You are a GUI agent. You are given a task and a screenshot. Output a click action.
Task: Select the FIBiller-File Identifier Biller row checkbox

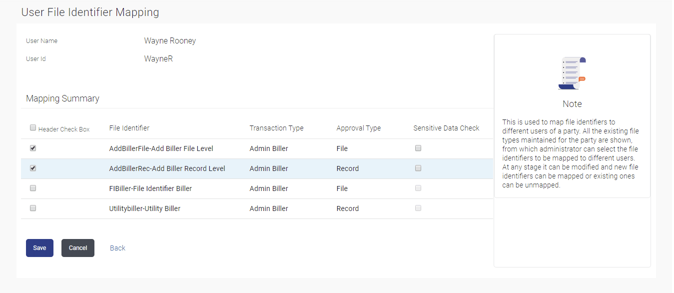33,188
